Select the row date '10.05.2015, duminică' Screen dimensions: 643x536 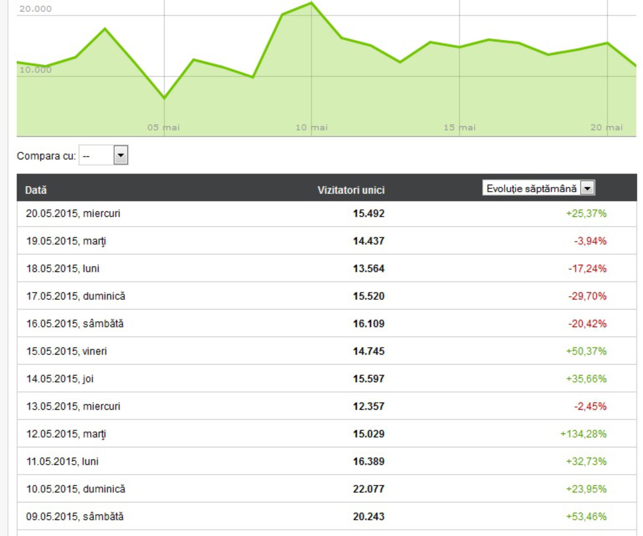coord(76,489)
